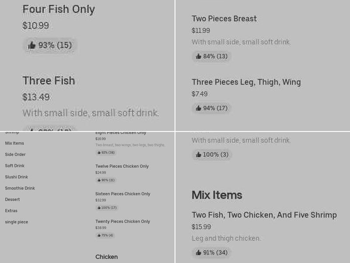The height and width of the screenshot is (263, 350).
Task: Select the Two Pieces Breast meal
Action: (x=224, y=19)
